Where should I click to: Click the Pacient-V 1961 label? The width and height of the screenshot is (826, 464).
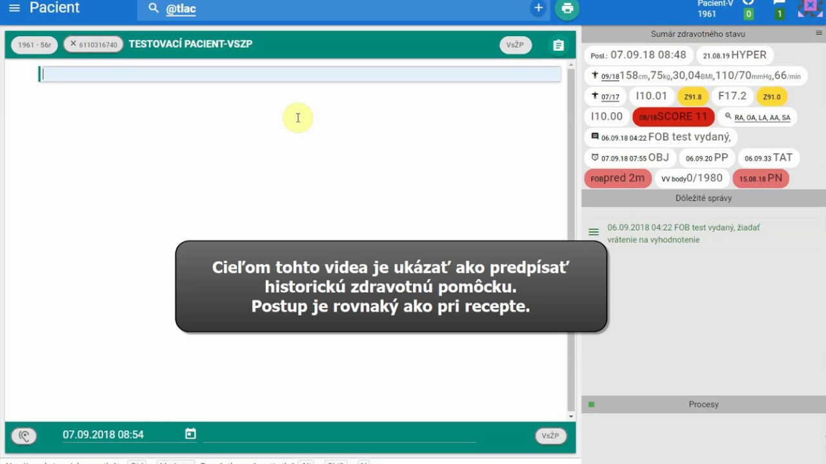pos(715,8)
